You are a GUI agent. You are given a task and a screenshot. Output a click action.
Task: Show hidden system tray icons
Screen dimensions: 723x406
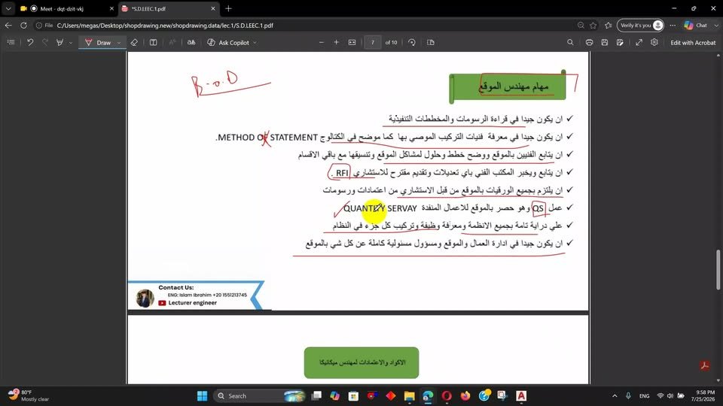(615, 396)
